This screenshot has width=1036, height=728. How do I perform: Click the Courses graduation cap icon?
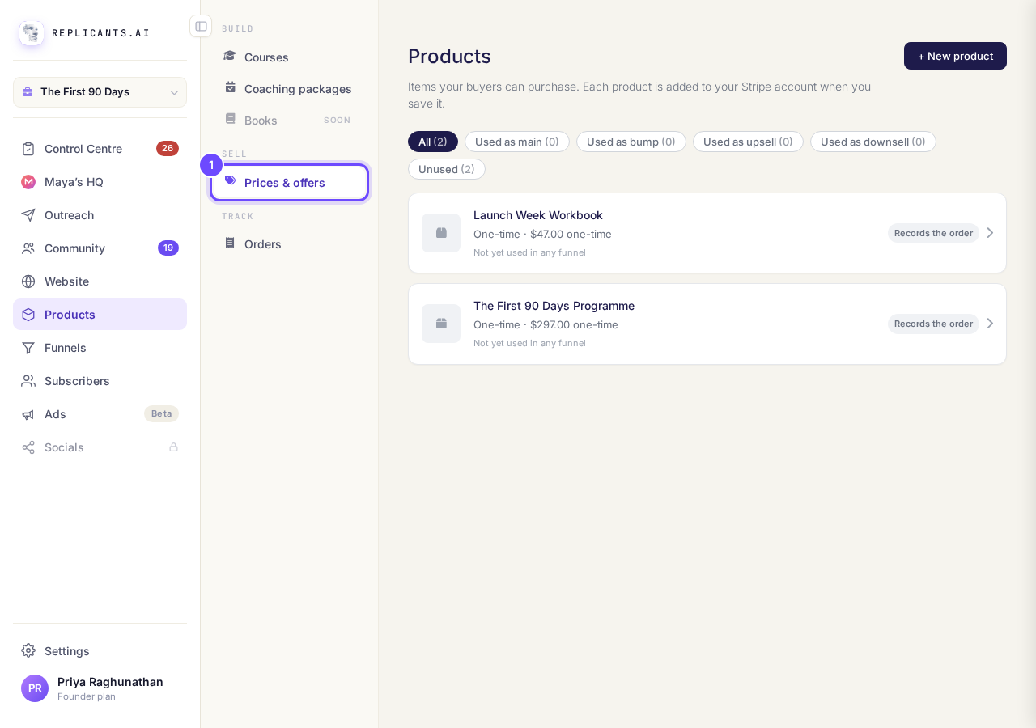[230, 56]
